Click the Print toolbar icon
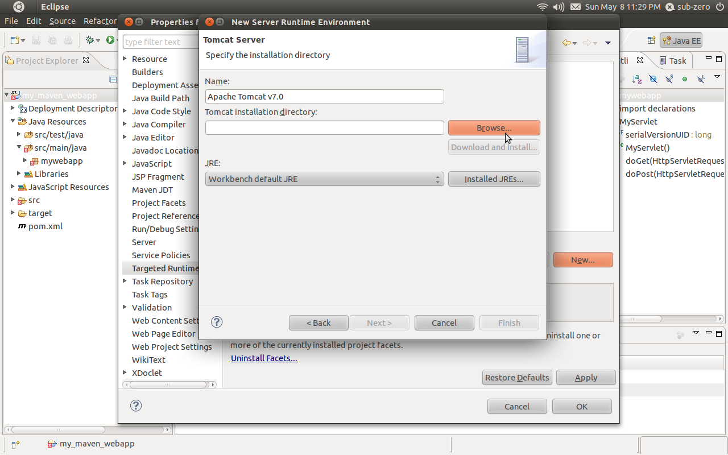The height and width of the screenshot is (455, 728). pyautogui.click(x=68, y=40)
